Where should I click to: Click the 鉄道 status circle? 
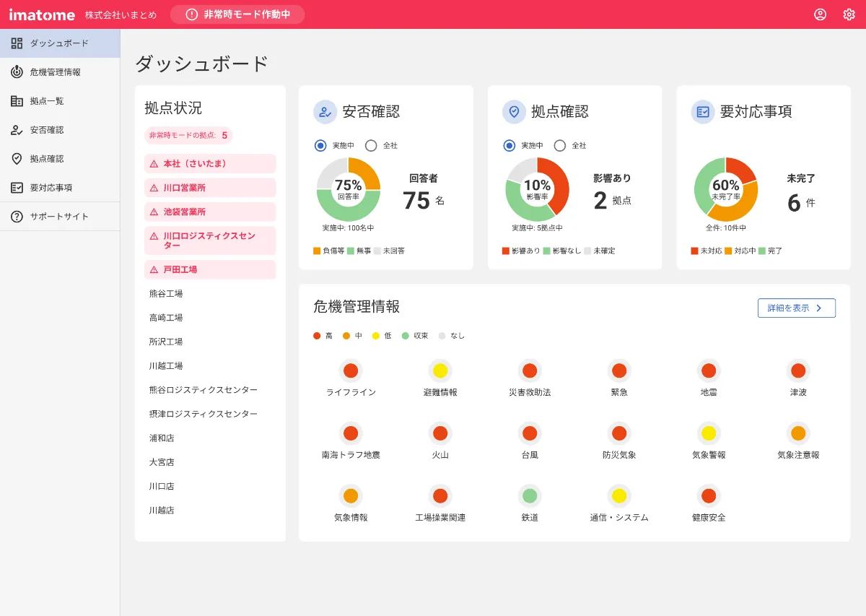pos(529,496)
